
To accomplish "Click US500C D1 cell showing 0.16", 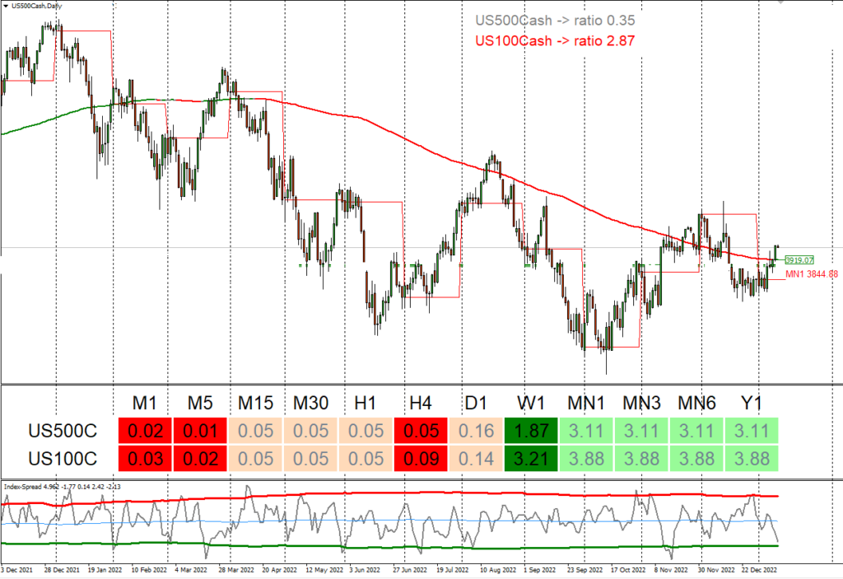I will coord(476,431).
